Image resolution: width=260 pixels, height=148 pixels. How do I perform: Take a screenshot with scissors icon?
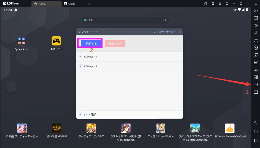pyautogui.click(x=256, y=70)
